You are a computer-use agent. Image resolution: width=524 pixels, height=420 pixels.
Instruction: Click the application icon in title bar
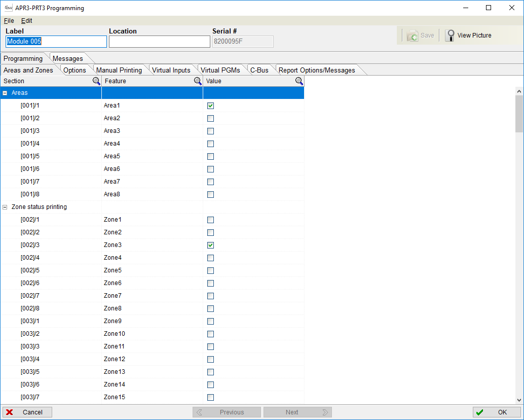pos(8,8)
